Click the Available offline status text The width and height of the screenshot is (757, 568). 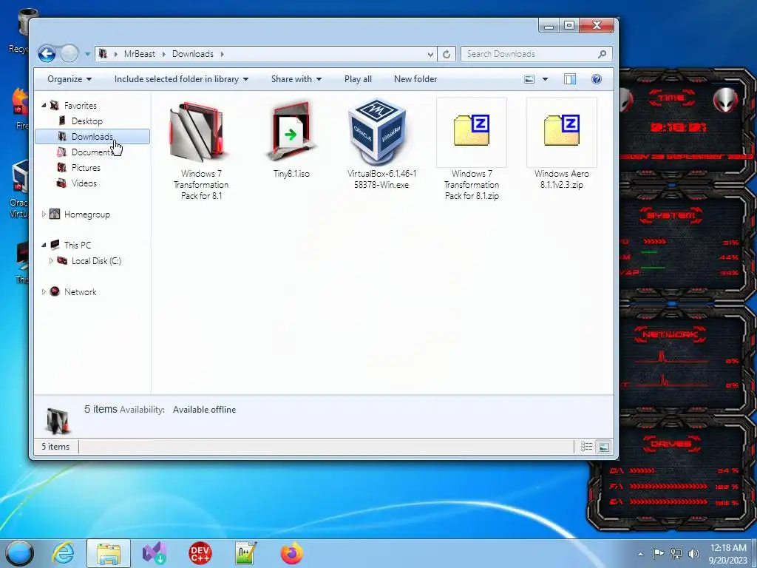coord(205,410)
